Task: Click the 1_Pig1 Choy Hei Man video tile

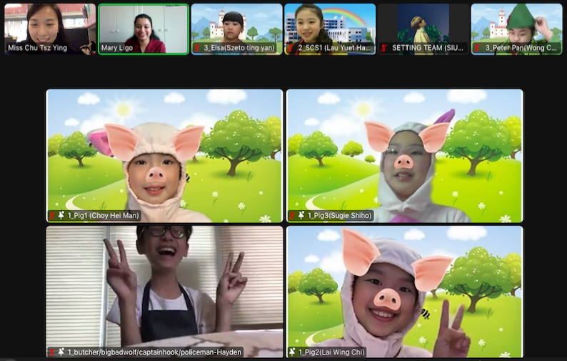Action: pyautogui.click(x=164, y=156)
